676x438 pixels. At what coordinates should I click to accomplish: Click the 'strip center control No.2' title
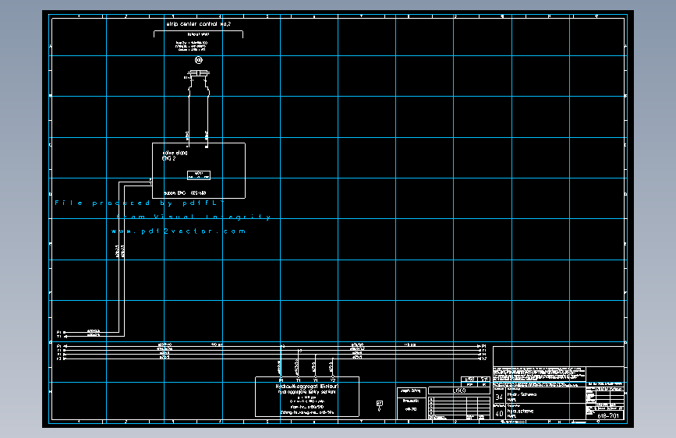[x=199, y=24]
